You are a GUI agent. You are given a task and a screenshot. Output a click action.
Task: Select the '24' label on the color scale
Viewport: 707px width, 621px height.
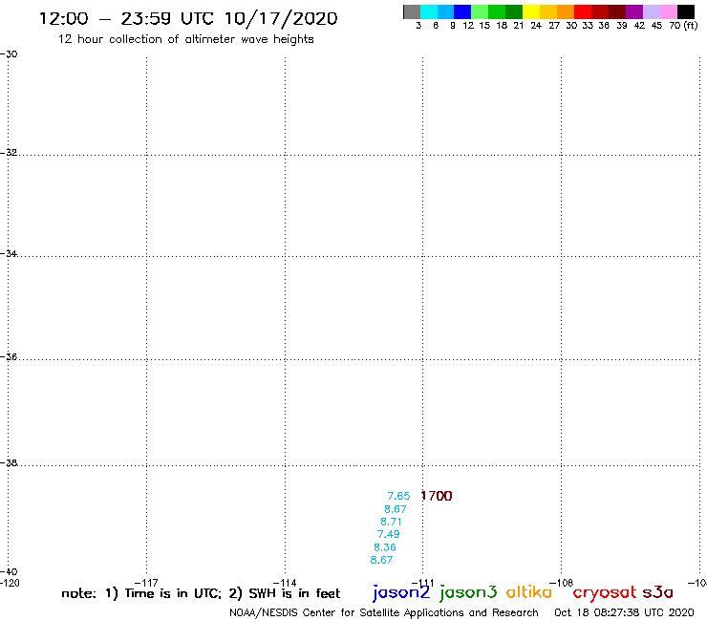click(x=536, y=26)
